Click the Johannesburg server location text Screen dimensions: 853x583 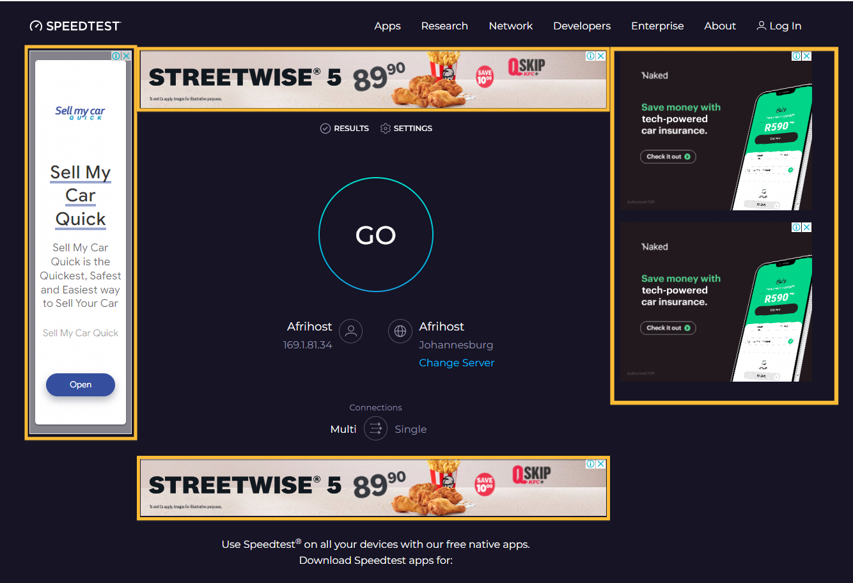pos(456,345)
